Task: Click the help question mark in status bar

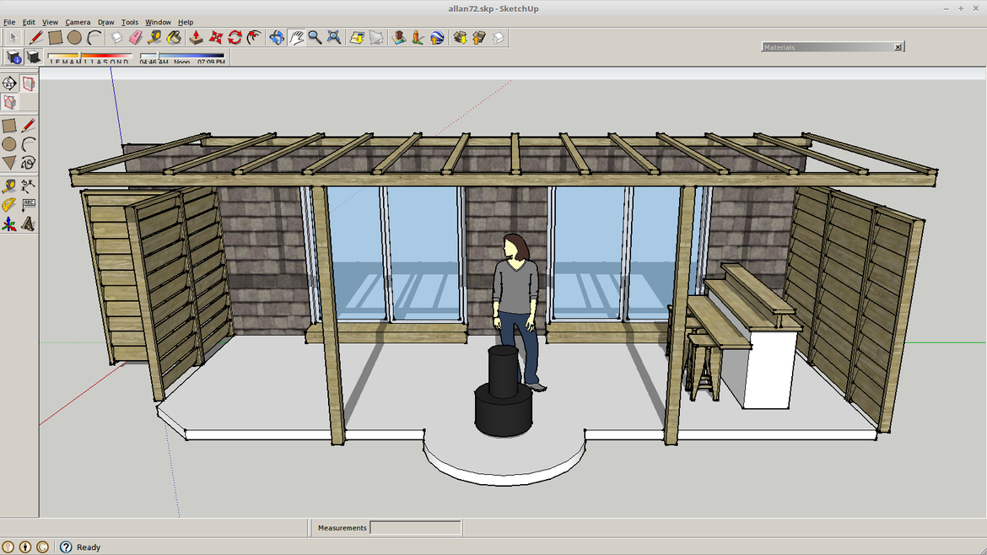Action: (x=66, y=547)
